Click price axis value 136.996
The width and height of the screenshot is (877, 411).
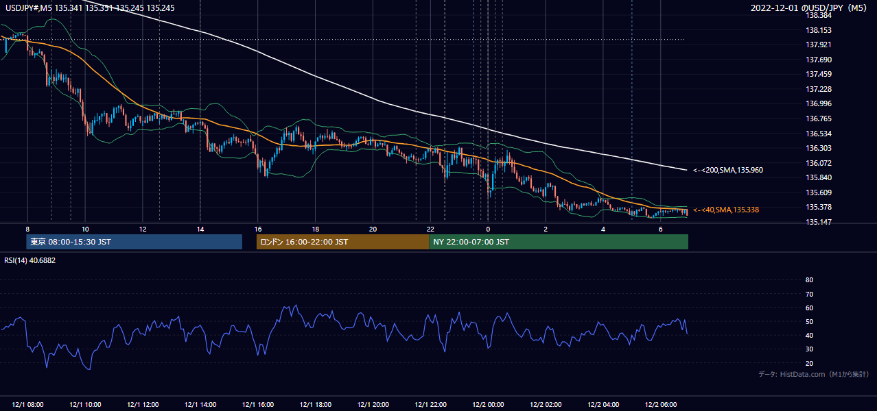(819, 104)
